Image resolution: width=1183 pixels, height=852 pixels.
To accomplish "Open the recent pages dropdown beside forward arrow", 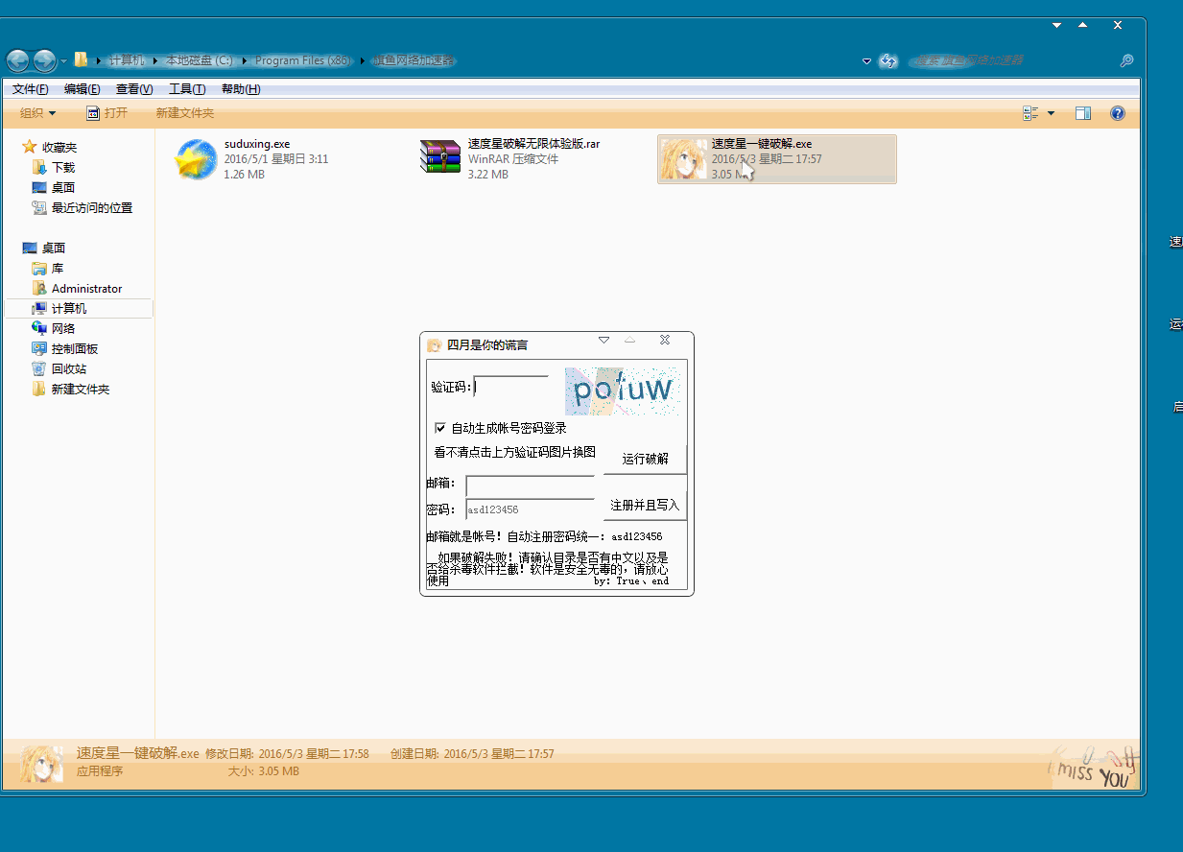I will pyautogui.click(x=63, y=61).
